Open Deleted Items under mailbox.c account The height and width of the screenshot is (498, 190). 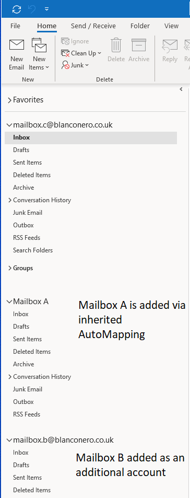tap(32, 175)
